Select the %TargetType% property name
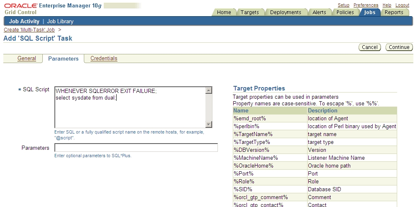The width and height of the screenshot is (415, 207). tap(252, 142)
